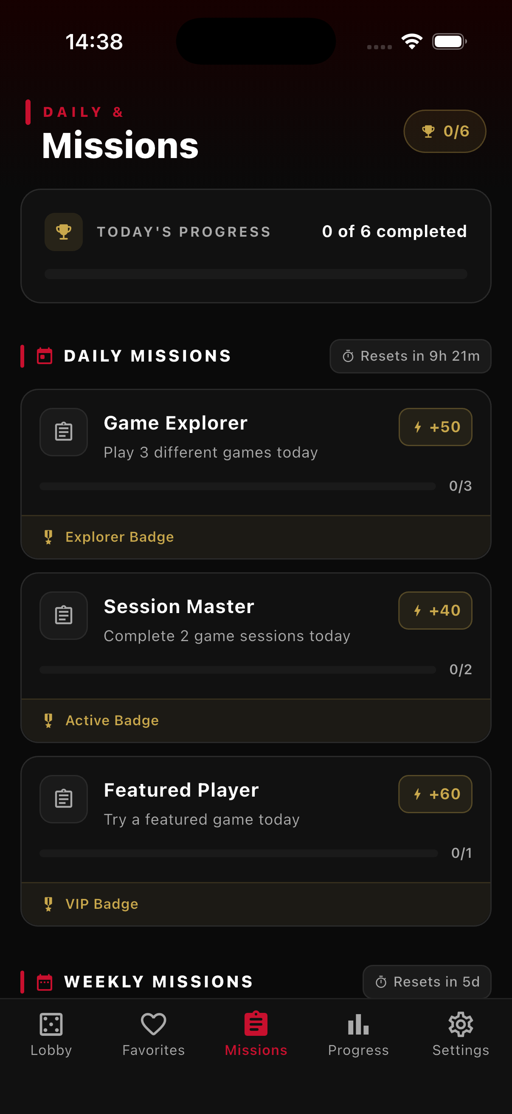
Task: Tap the +40 XP reward badge
Action: tap(435, 610)
